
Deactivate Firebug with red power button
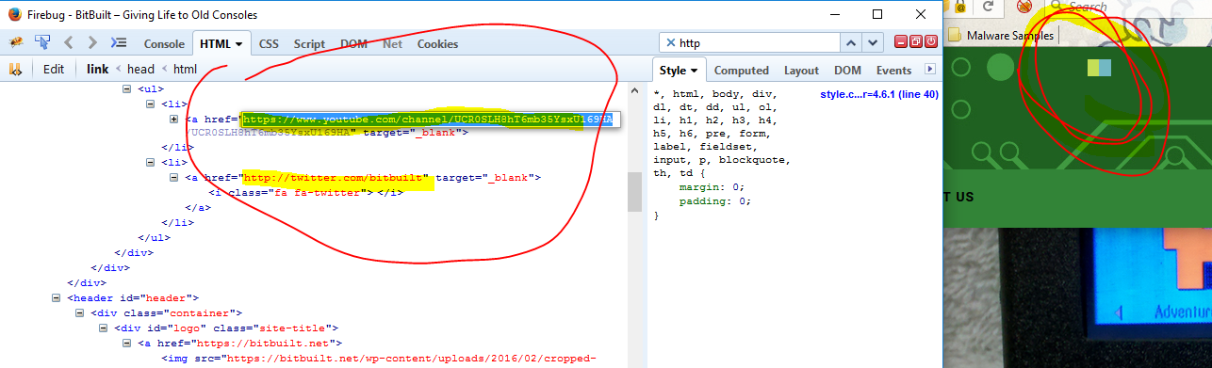pos(931,42)
